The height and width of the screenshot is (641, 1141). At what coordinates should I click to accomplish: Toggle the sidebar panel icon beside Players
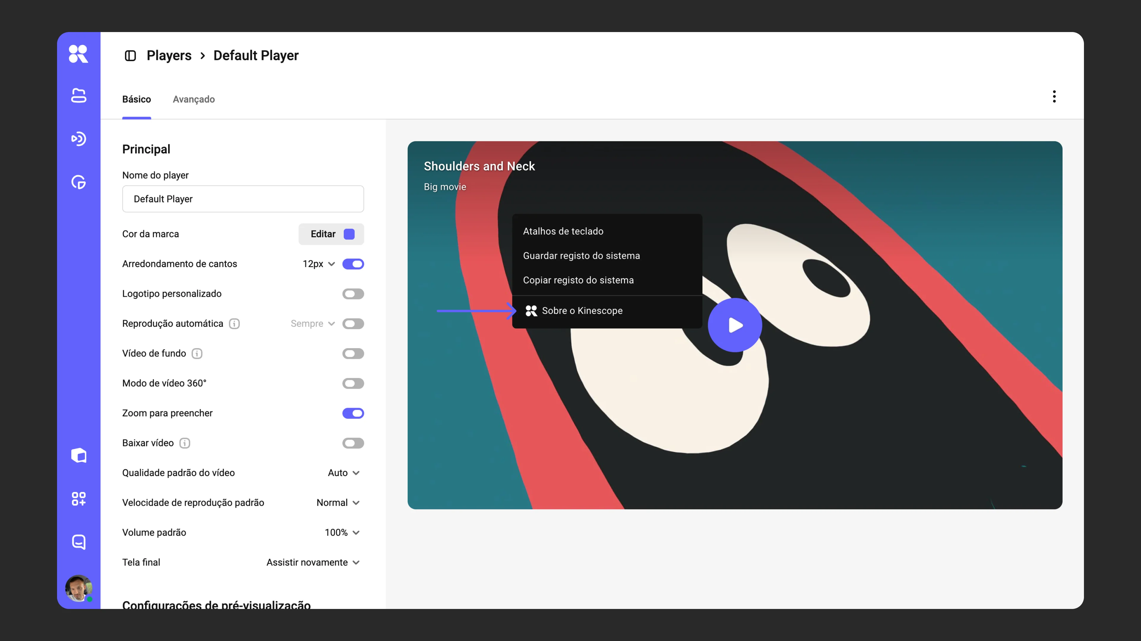130,56
